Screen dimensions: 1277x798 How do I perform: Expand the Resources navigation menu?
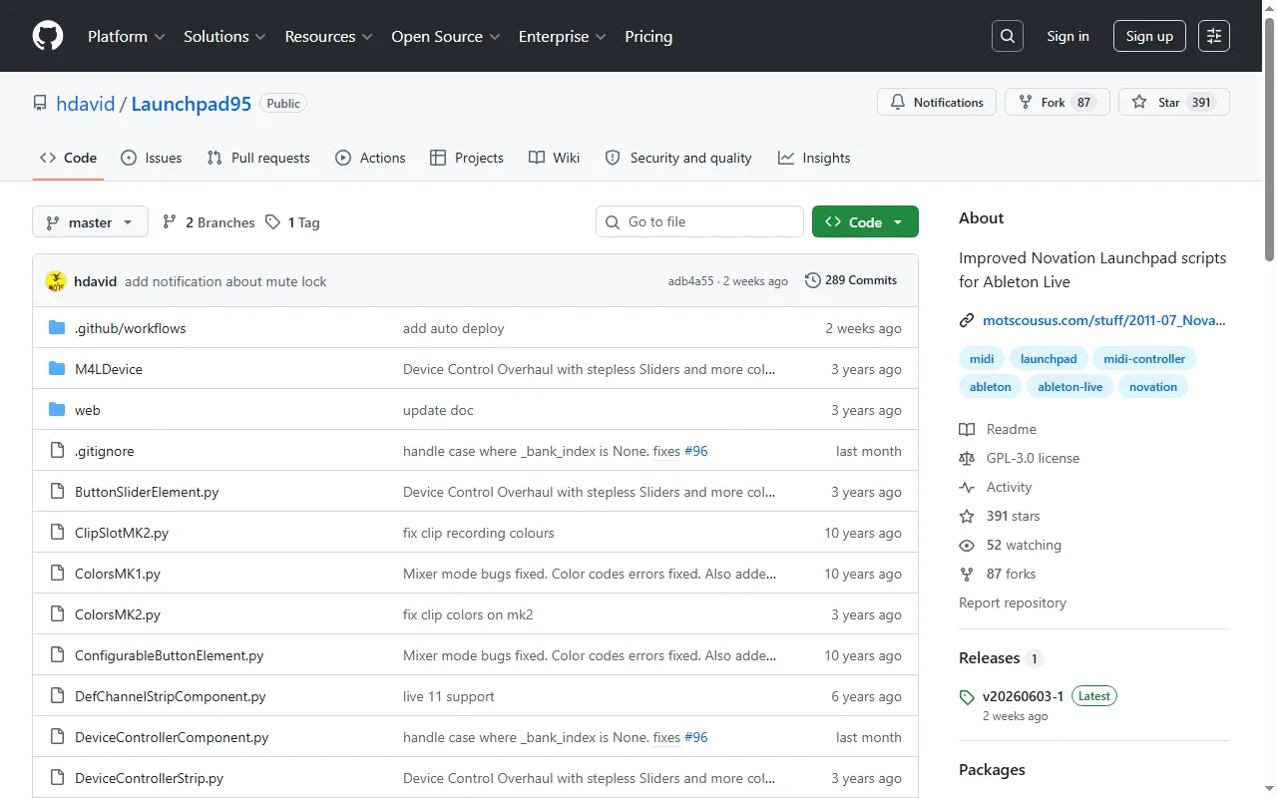click(328, 36)
